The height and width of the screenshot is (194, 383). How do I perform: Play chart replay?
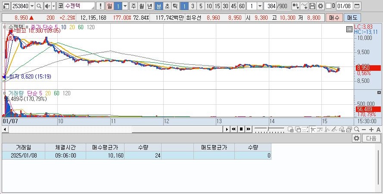coord(227,129)
